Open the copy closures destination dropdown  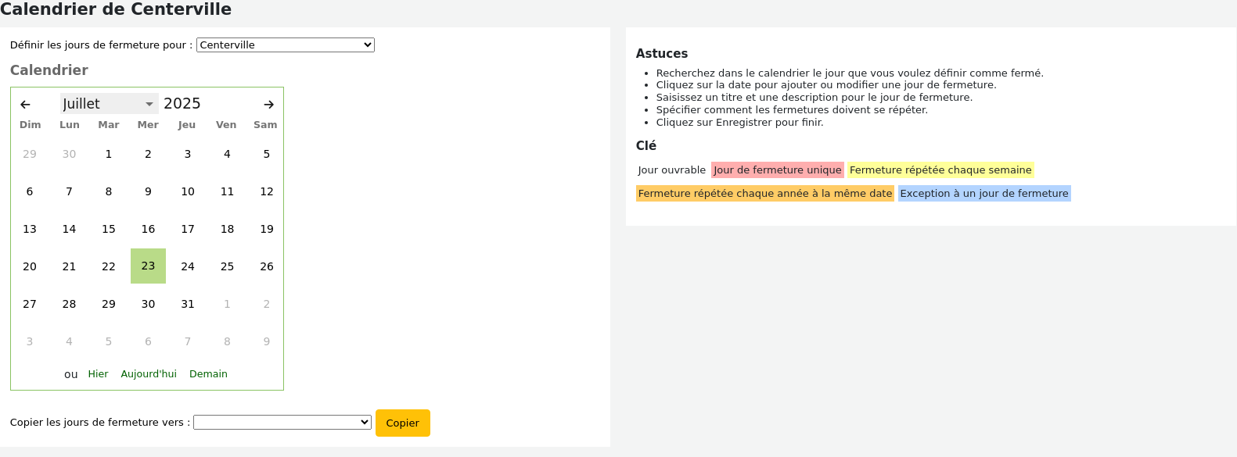coord(282,423)
